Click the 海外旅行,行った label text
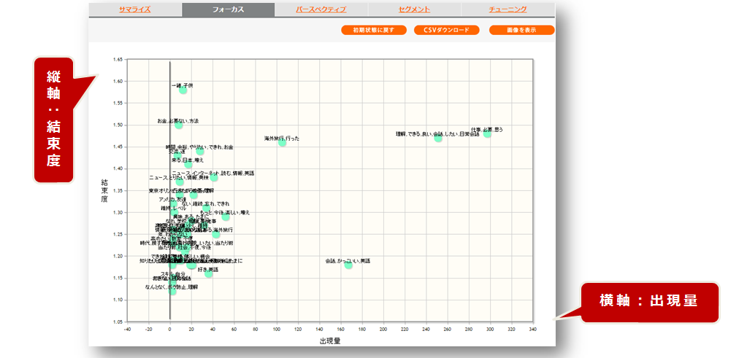Image resolution: width=731 pixels, height=358 pixels. coord(282,139)
